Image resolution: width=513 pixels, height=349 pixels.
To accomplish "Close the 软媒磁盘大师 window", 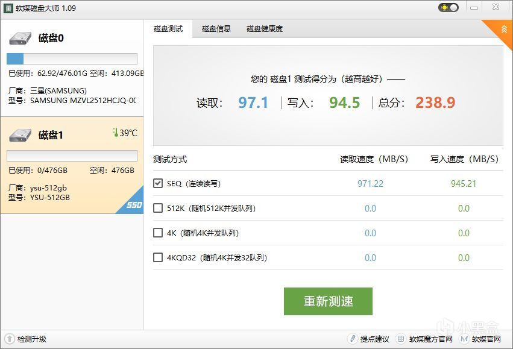I will (496, 7).
